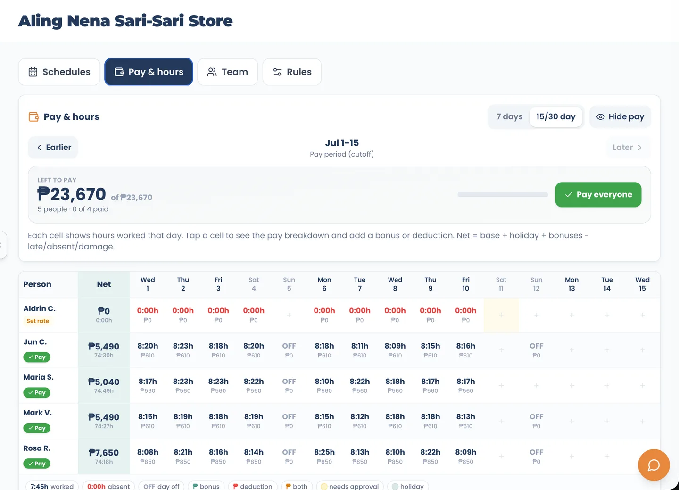Pay Maria S. with Pay button
Screen dimensions: 679x490
(37, 392)
